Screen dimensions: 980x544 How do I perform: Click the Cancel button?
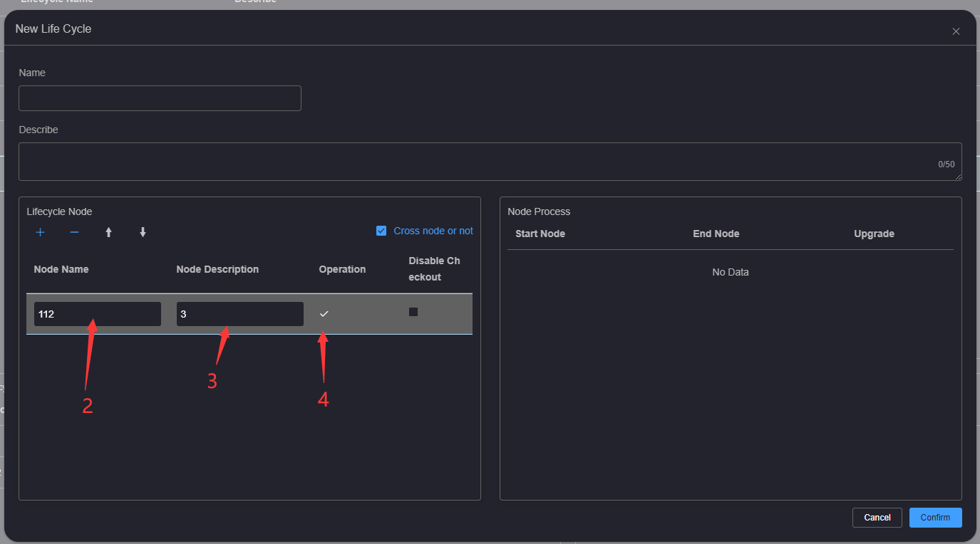coord(877,518)
